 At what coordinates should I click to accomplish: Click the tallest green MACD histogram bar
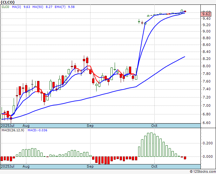[x=151, y=145]
